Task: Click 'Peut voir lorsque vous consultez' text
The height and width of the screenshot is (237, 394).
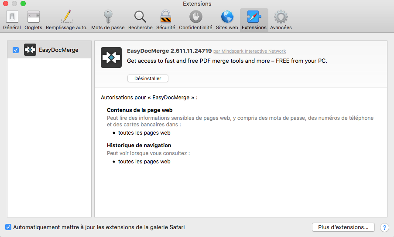Action: 148,153
